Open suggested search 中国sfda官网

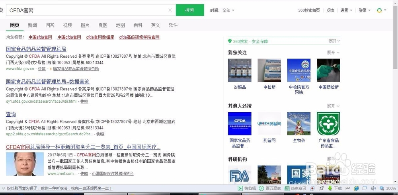tap(40, 37)
